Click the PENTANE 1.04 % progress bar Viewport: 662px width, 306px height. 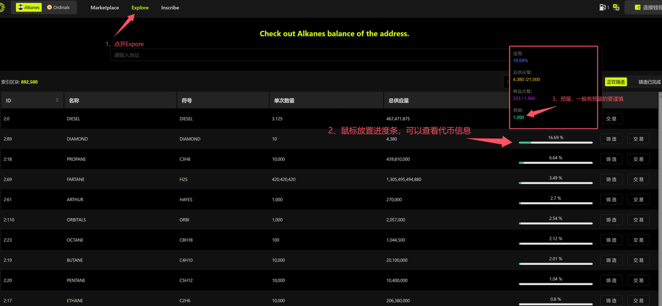556,284
